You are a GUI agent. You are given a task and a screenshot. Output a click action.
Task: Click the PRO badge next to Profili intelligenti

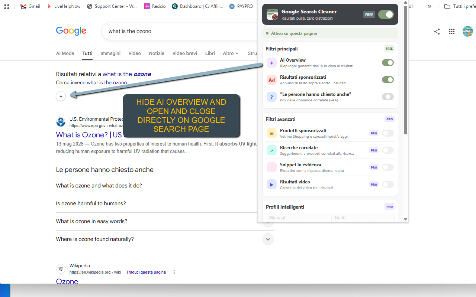pyautogui.click(x=389, y=207)
